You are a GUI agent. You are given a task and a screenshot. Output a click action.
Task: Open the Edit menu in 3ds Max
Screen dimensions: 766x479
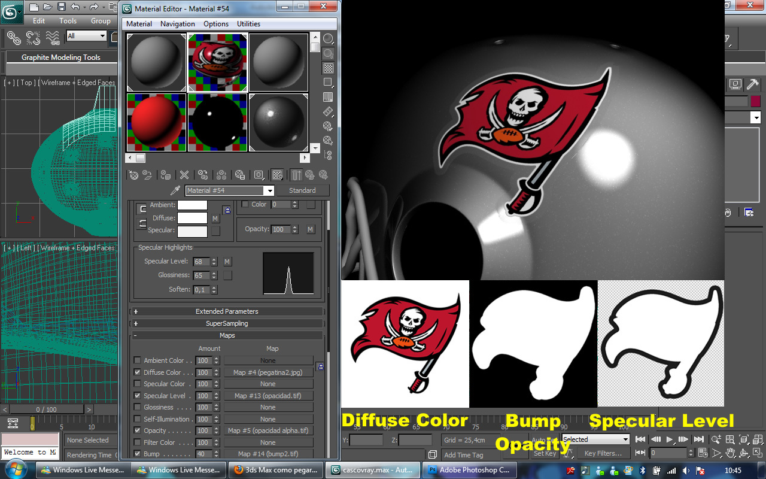click(39, 21)
